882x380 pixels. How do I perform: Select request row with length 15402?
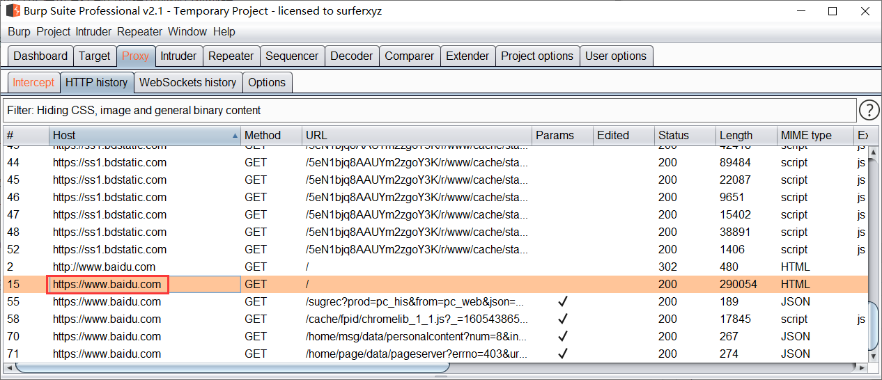(x=435, y=214)
